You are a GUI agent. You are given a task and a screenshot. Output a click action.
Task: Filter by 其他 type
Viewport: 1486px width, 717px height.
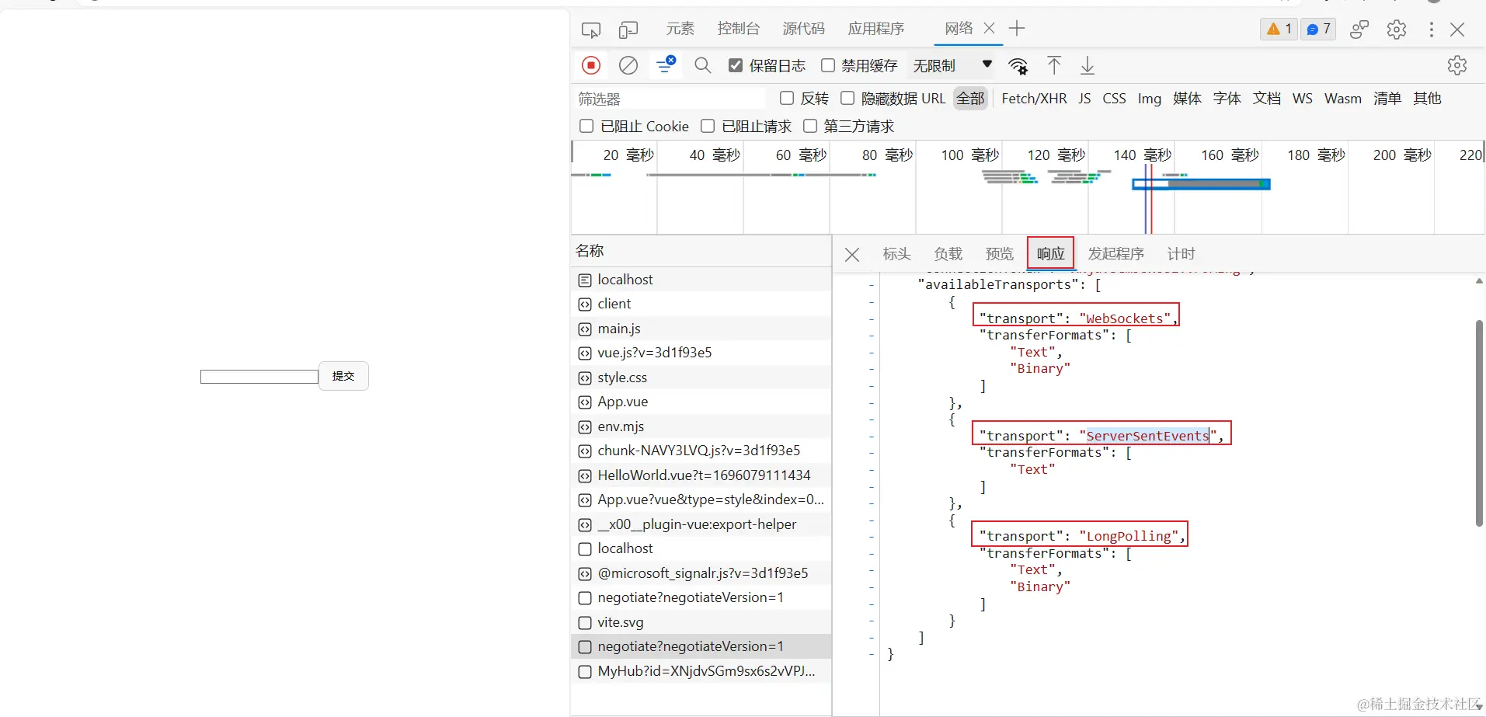(x=1427, y=99)
